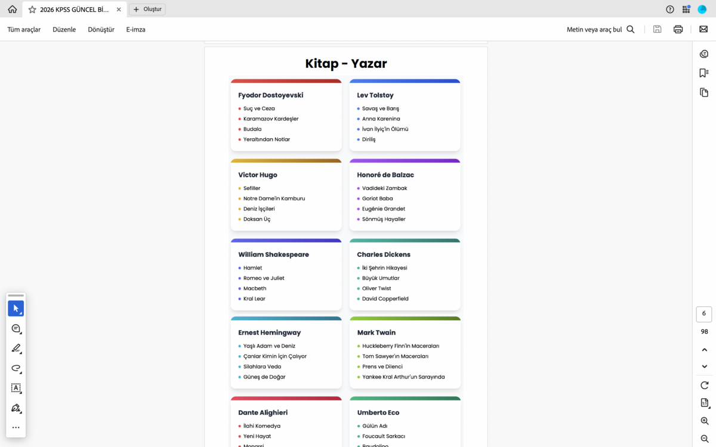This screenshot has height=447, width=716.
Task: Open the Help question mark icon
Action: click(670, 10)
